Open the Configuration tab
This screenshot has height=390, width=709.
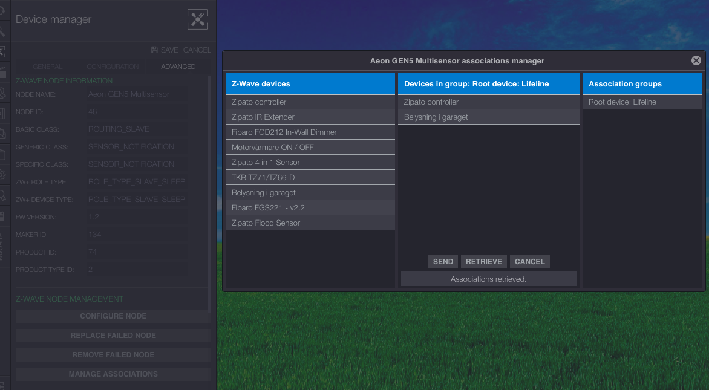(113, 67)
